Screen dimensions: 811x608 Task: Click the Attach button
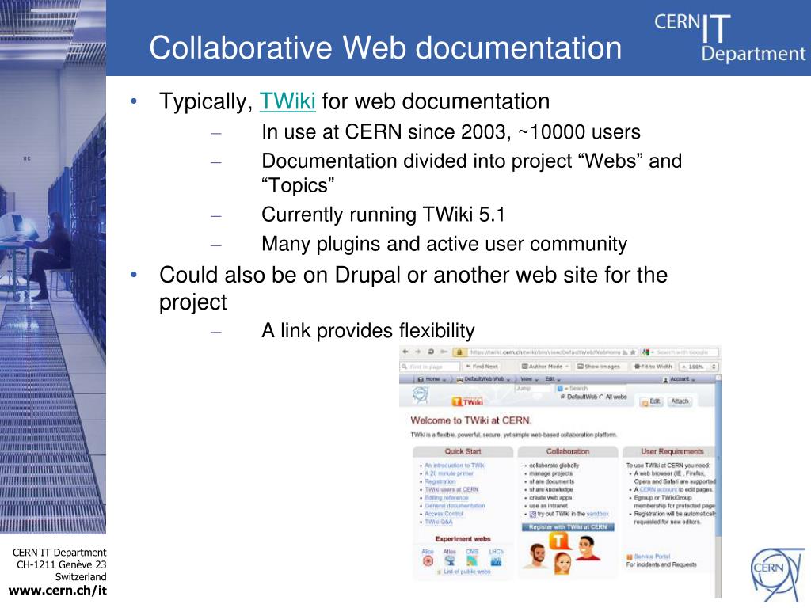point(680,401)
